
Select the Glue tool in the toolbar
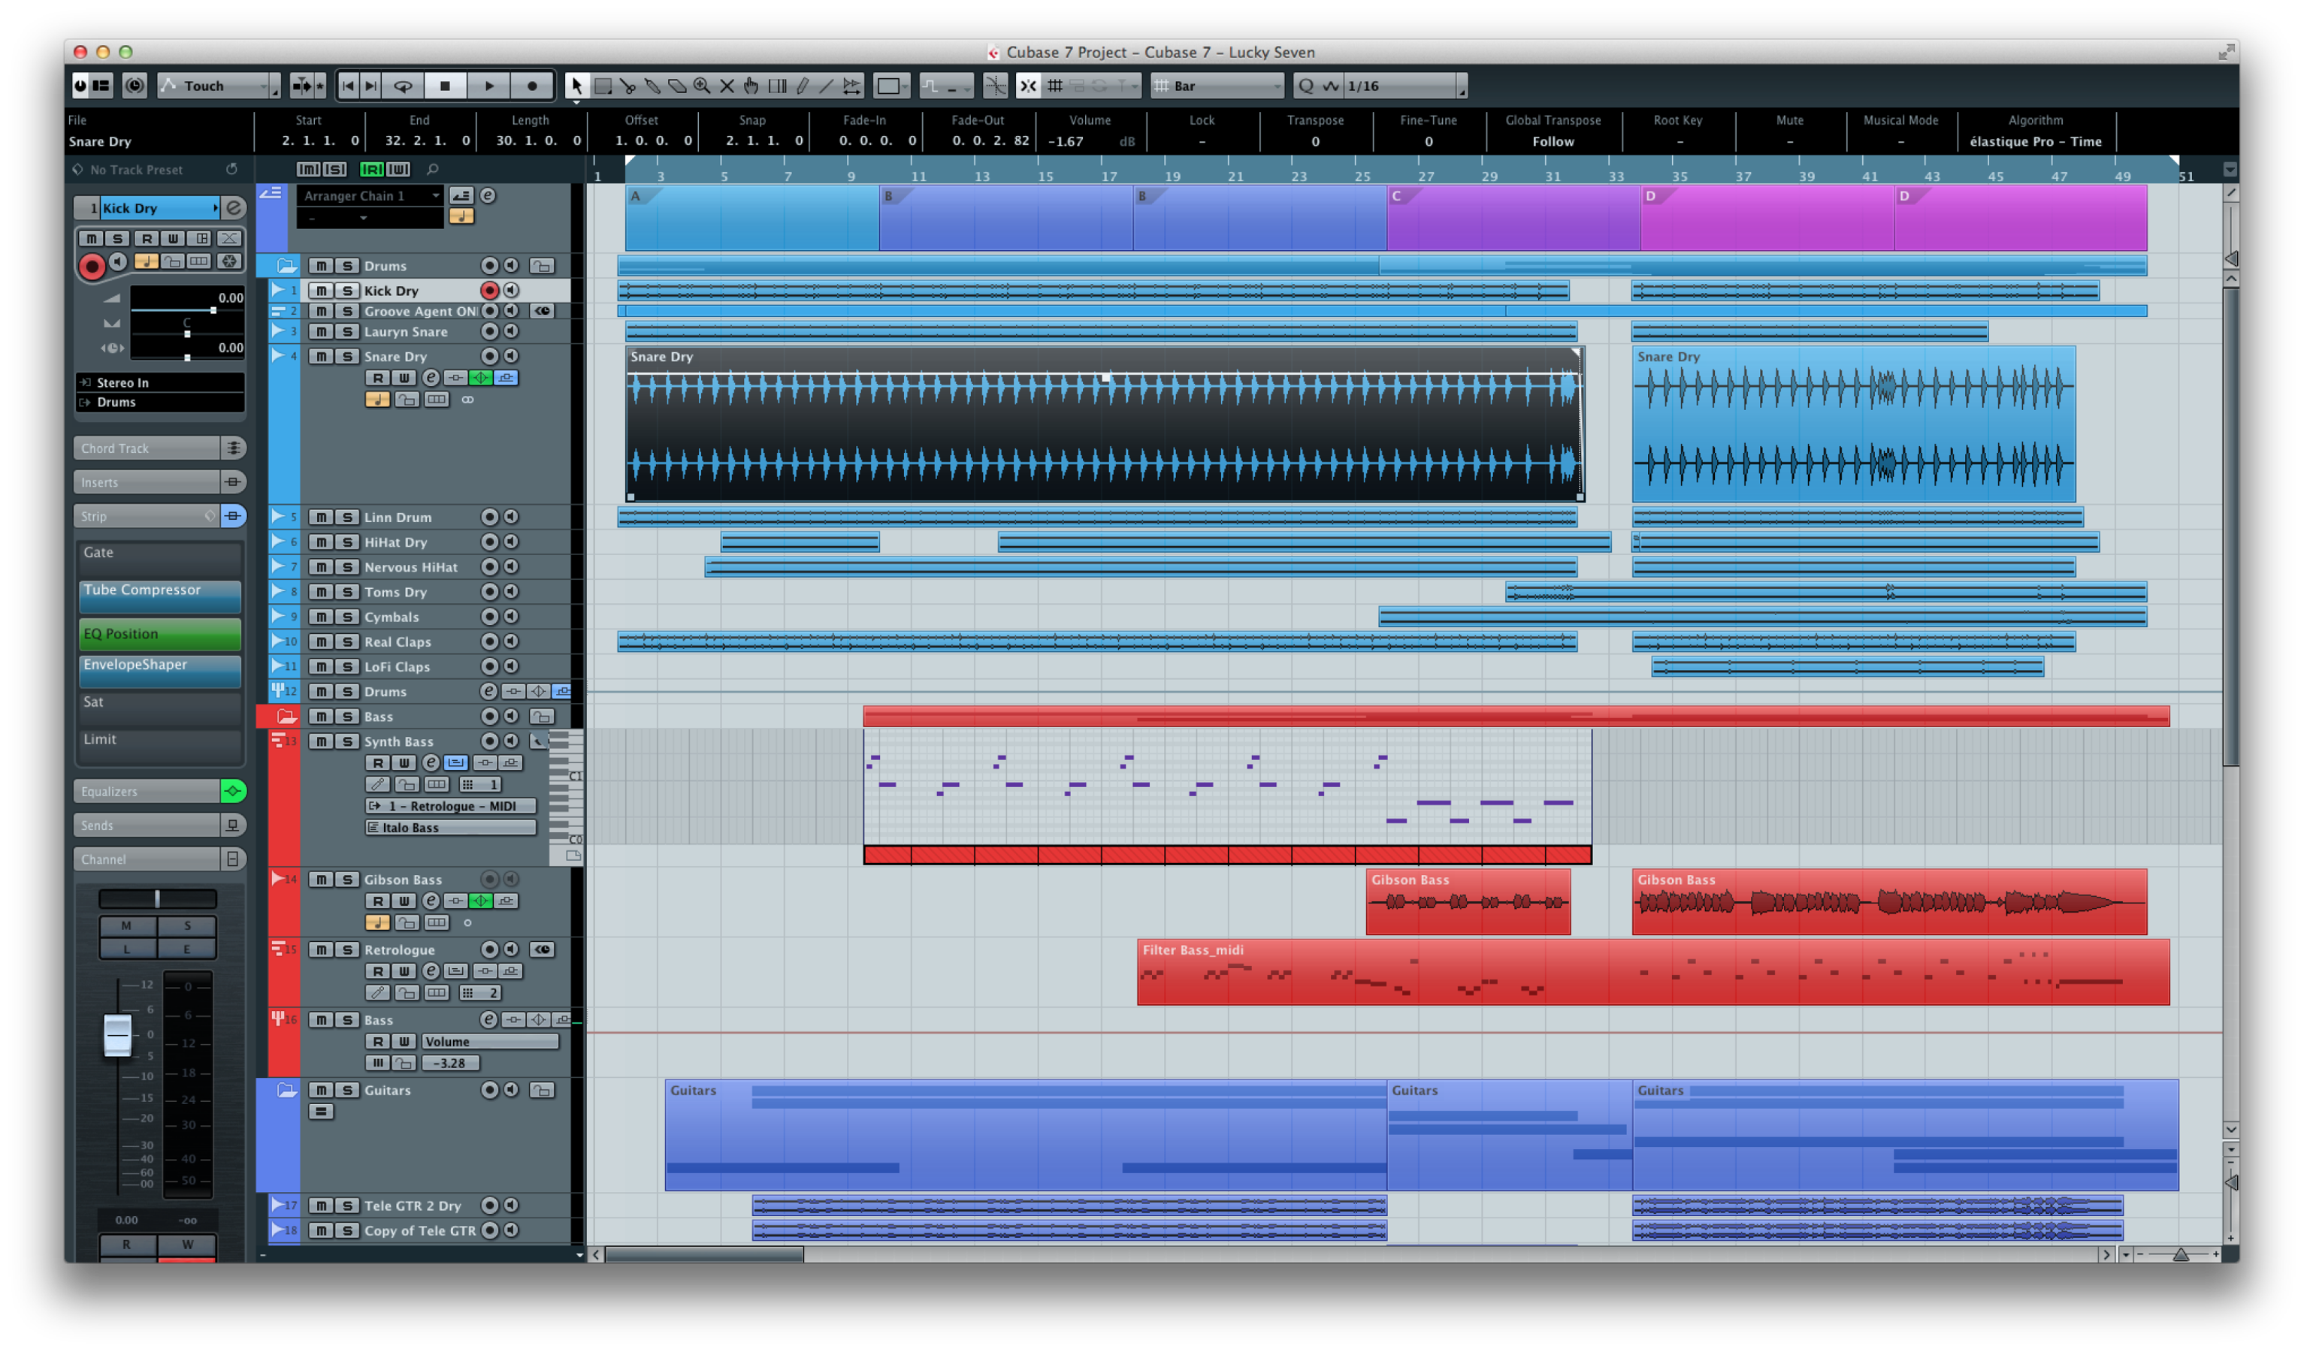click(653, 86)
